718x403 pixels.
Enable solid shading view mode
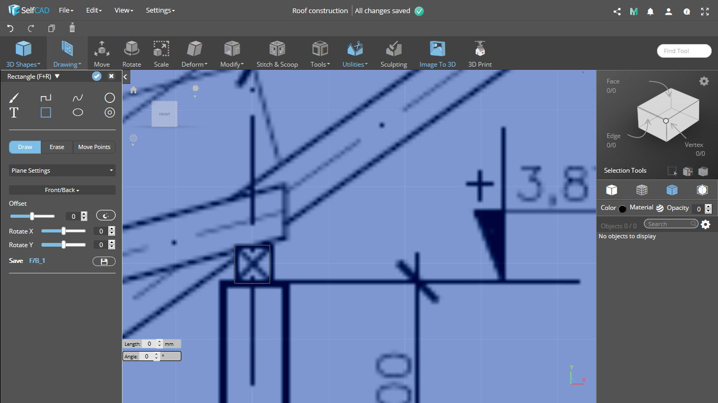point(611,189)
